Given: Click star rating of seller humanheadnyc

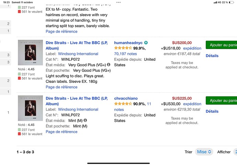Looking at the screenshot, I should 123,48.
